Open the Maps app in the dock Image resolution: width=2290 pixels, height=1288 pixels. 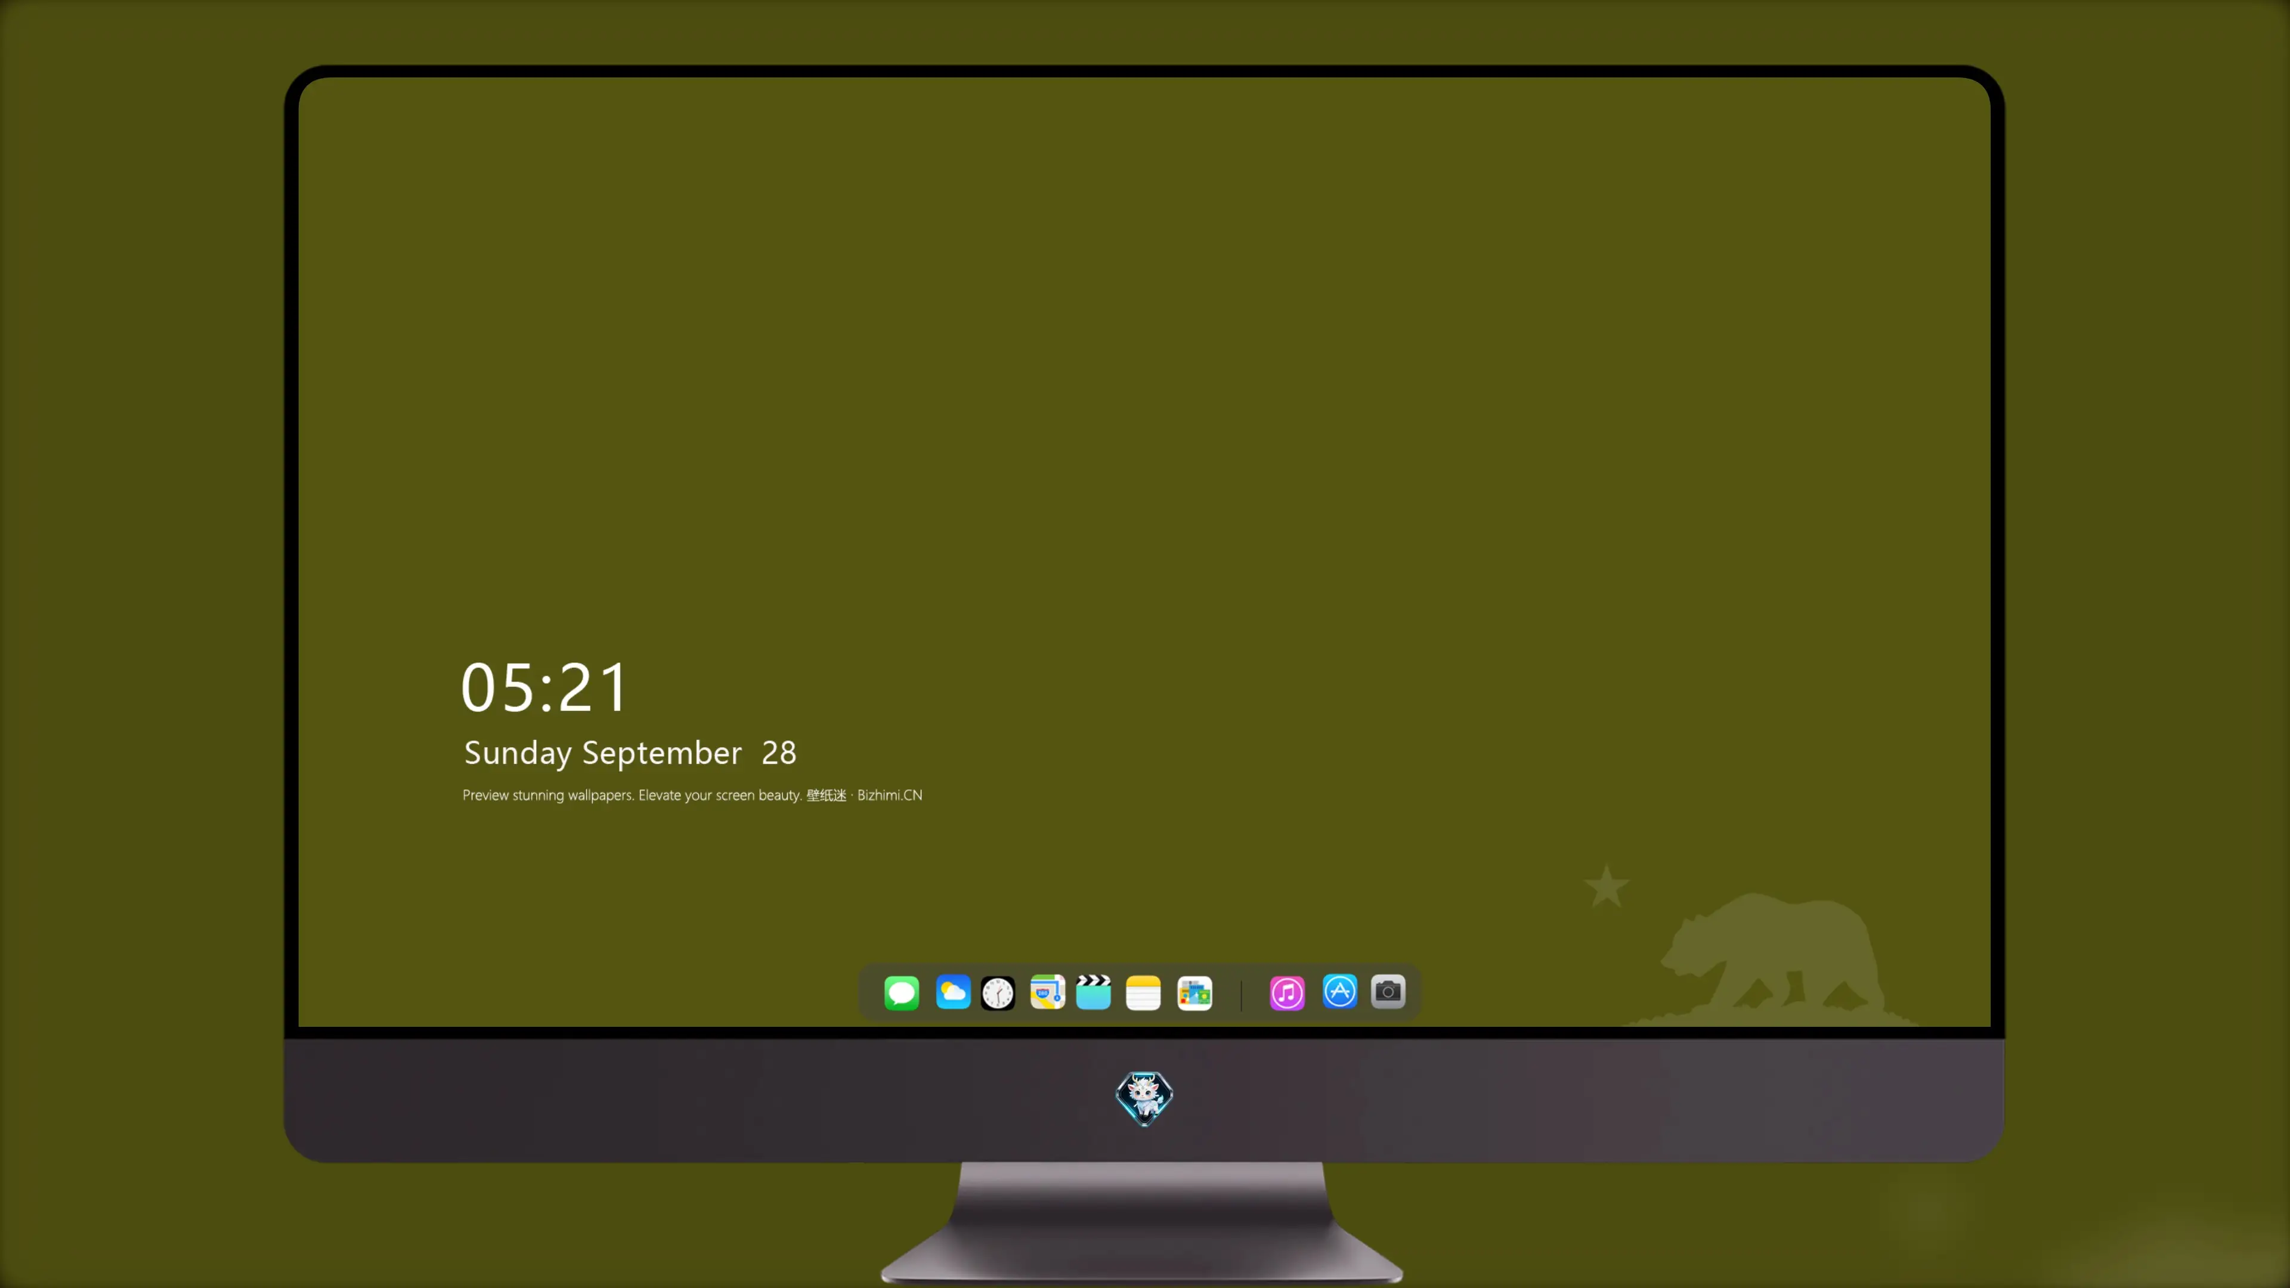click(x=1047, y=992)
